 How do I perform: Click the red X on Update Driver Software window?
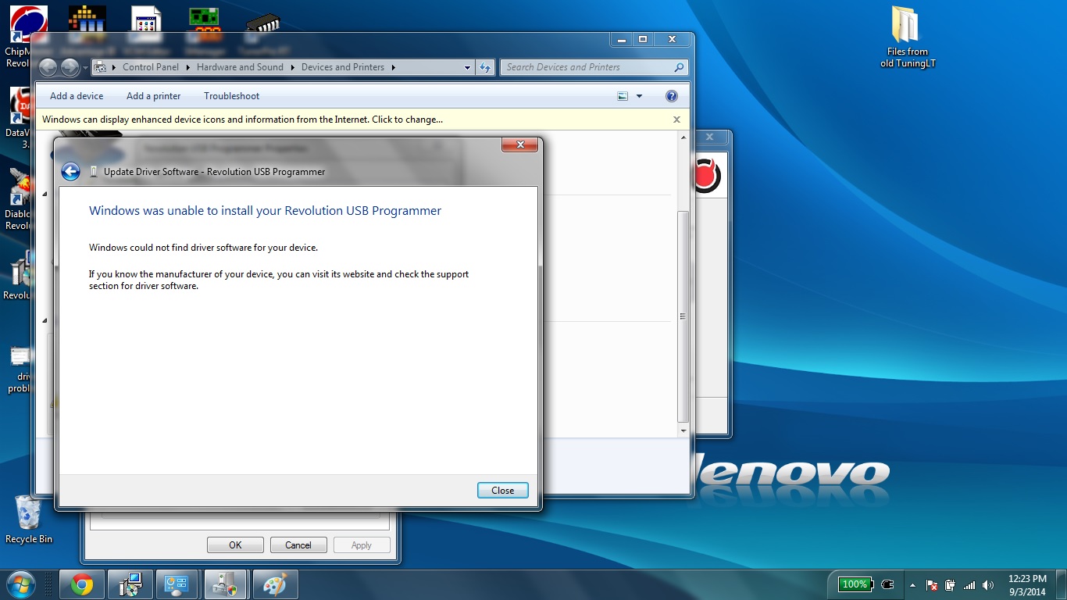pos(519,145)
